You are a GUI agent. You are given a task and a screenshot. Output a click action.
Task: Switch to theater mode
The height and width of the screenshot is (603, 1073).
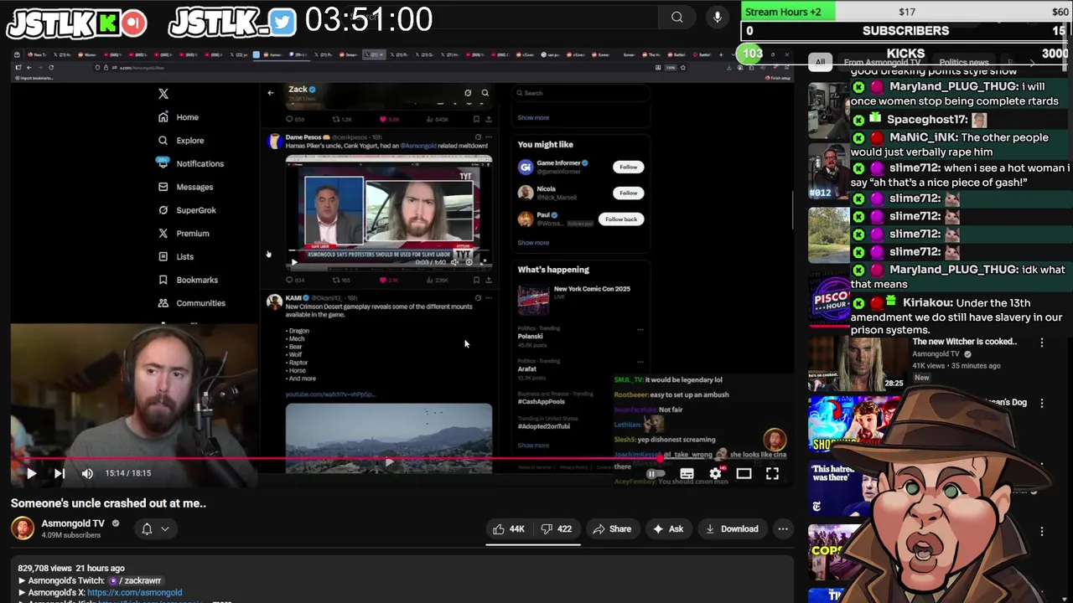tap(744, 474)
